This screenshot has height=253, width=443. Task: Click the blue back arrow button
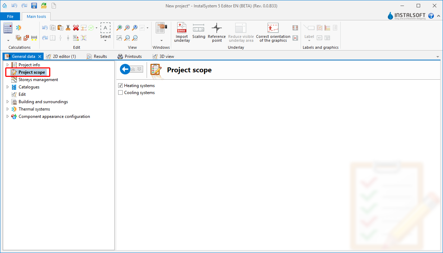pyautogui.click(x=125, y=69)
